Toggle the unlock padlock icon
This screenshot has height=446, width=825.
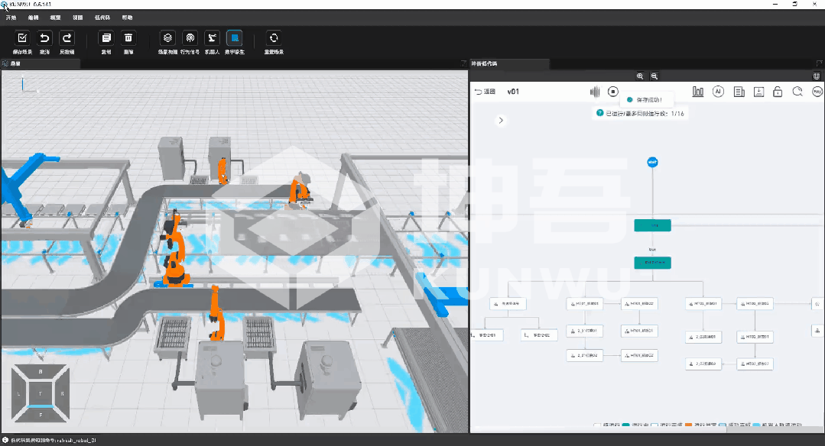778,92
